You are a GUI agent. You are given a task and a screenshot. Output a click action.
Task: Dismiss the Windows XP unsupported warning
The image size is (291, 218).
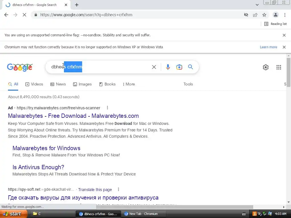284,47
